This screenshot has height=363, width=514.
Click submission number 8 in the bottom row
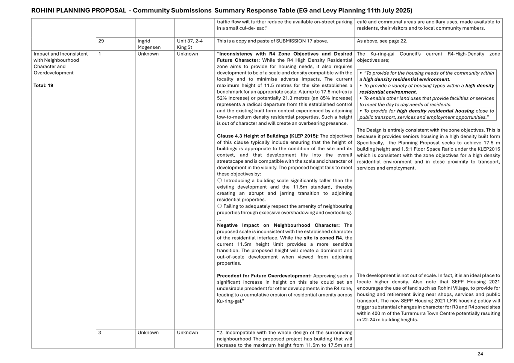[99, 333]
